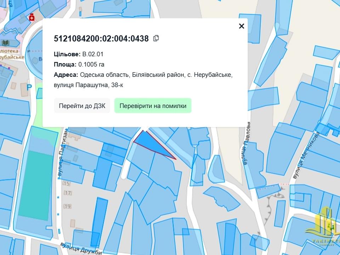Click the 'Площа: 0.1005 га' area line
Viewport: 340px width, 255px height.
tap(79, 64)
